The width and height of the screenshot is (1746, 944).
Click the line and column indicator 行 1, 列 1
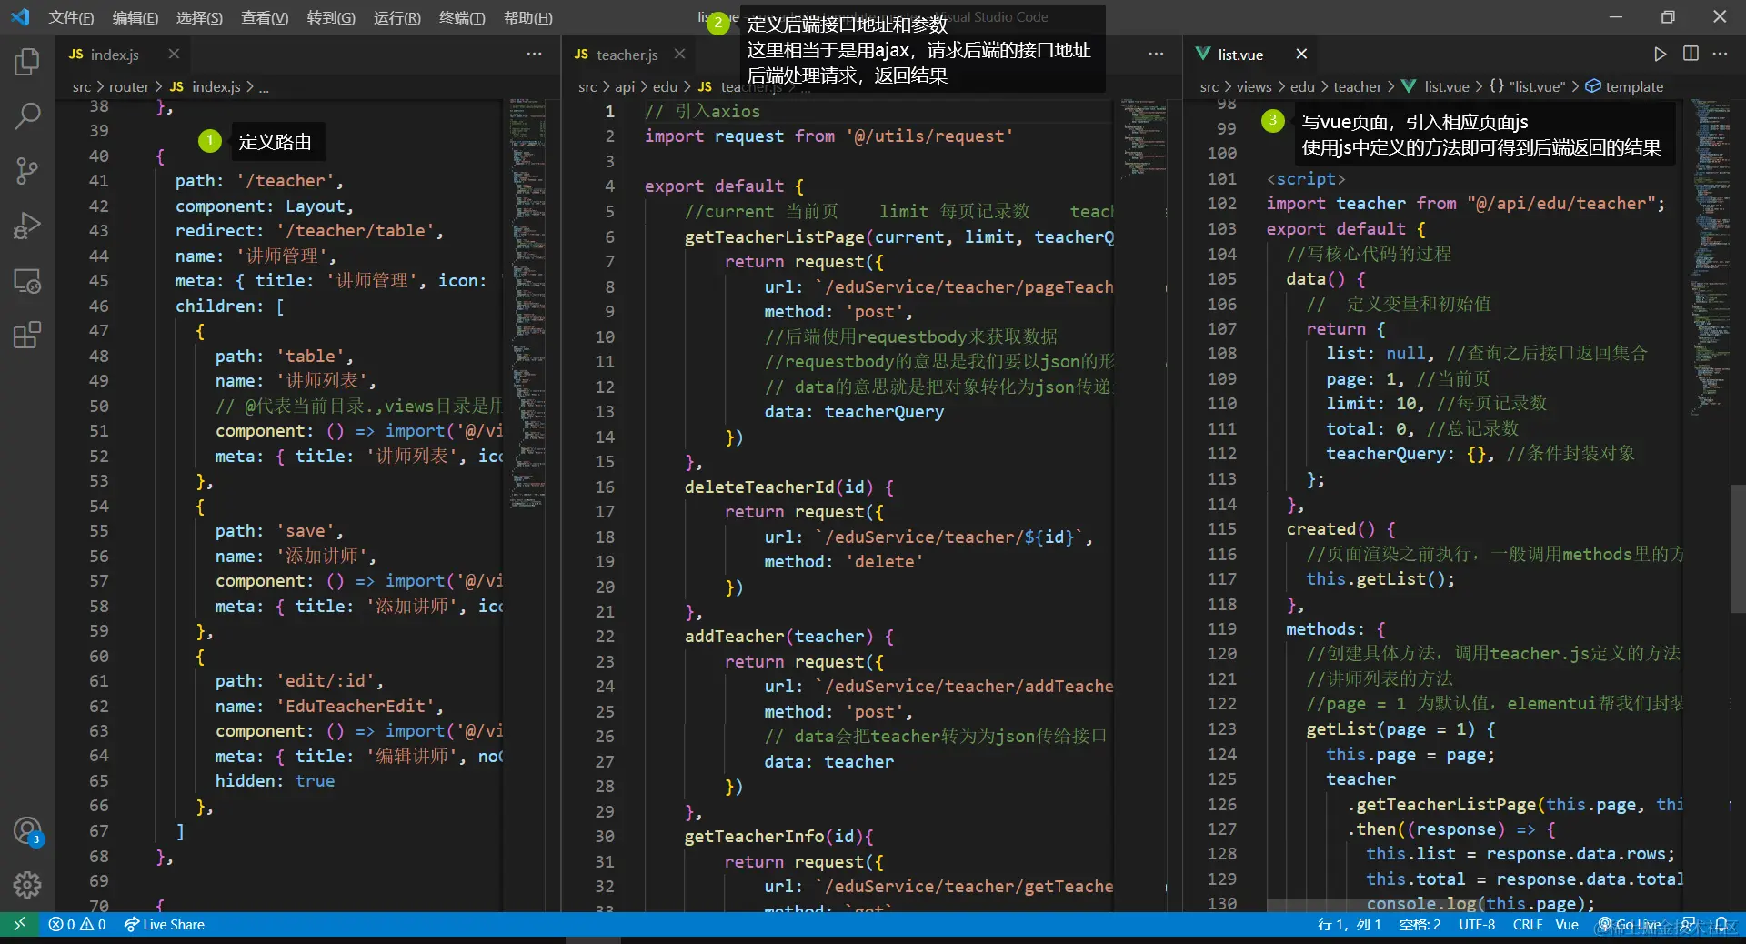pyautogui.click(x=1350, y=924)
